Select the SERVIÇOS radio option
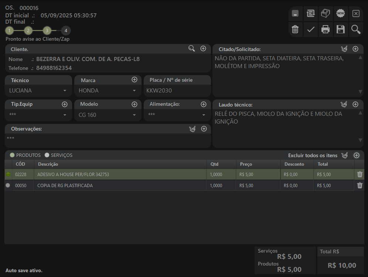This screenshot has height=277, width=368. click(x=47, y=155)
